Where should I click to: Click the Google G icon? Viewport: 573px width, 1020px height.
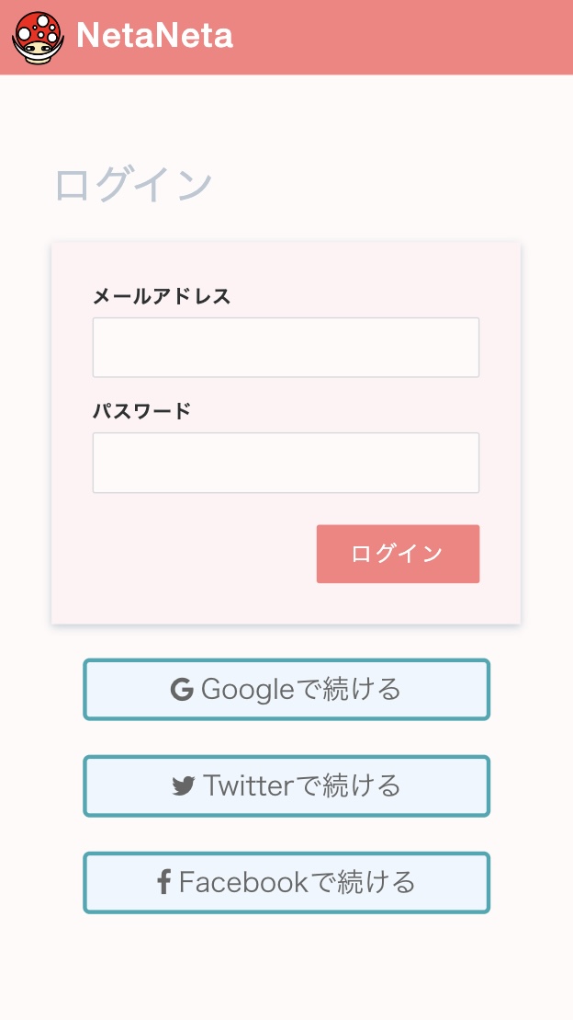coord(182,690)
